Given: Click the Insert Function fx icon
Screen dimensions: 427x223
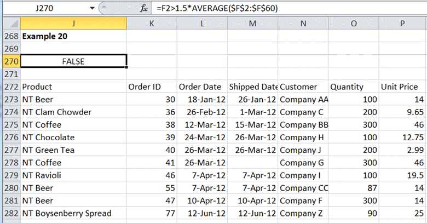Looking at the screenshot, I should (x=144, y=9).
